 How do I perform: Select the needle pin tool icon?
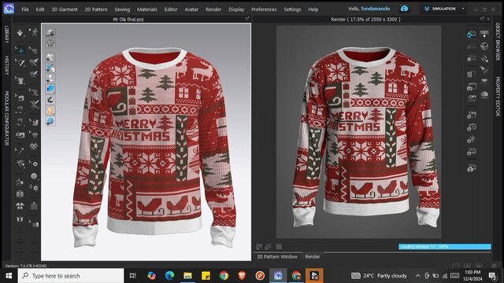[20, 150]
